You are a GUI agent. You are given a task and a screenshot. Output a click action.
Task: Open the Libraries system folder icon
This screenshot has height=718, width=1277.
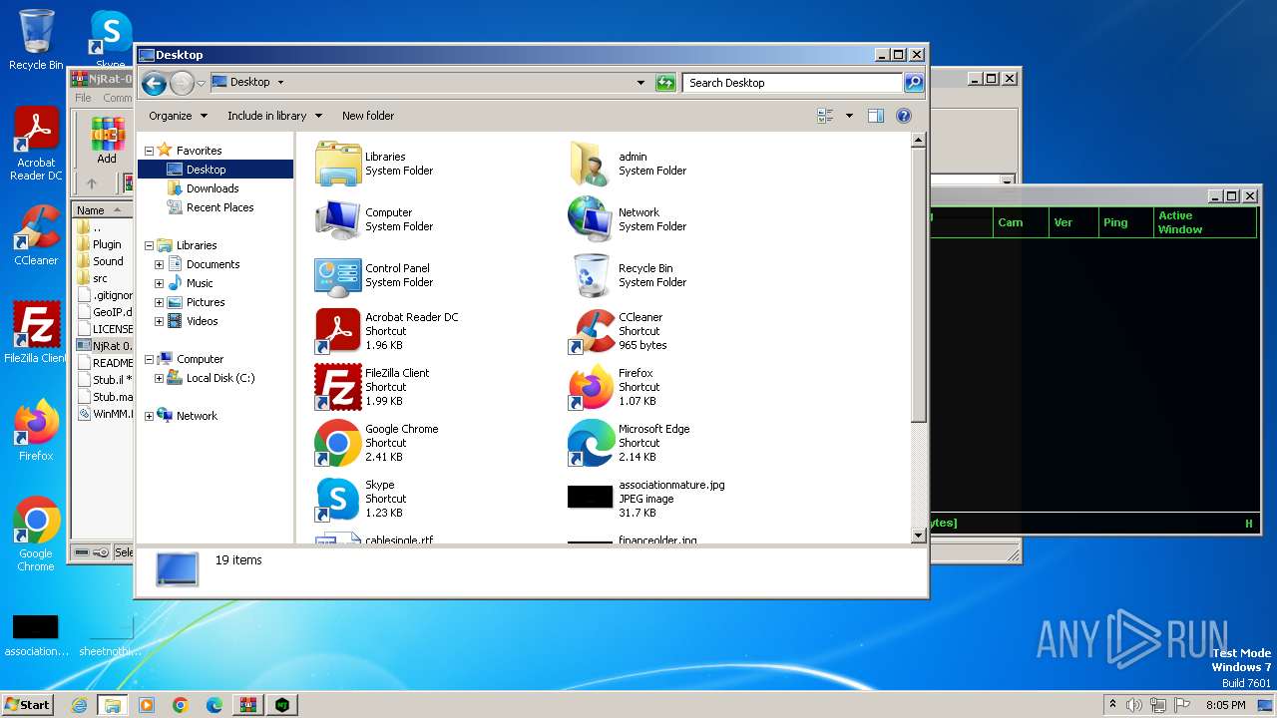(337, 164)
